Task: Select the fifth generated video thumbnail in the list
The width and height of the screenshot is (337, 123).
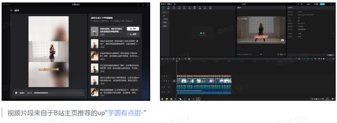Action: (x=95, y=80)
